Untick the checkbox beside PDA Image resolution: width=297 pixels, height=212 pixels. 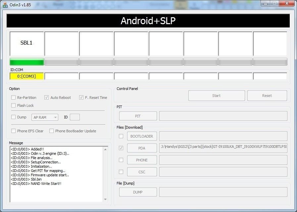point(121,148)
